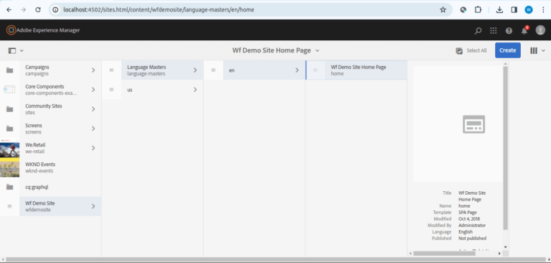This screenshot has height=263, width=551.
Task: Expand the us chevron
Action: [195, 90]
